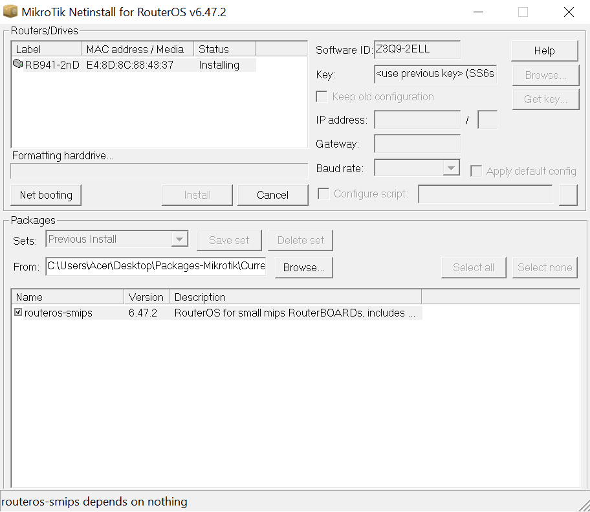Image resolution: width=590 pixels, height=512 pixels.
Task: Click the Description column header
Action: click(296, 297)
